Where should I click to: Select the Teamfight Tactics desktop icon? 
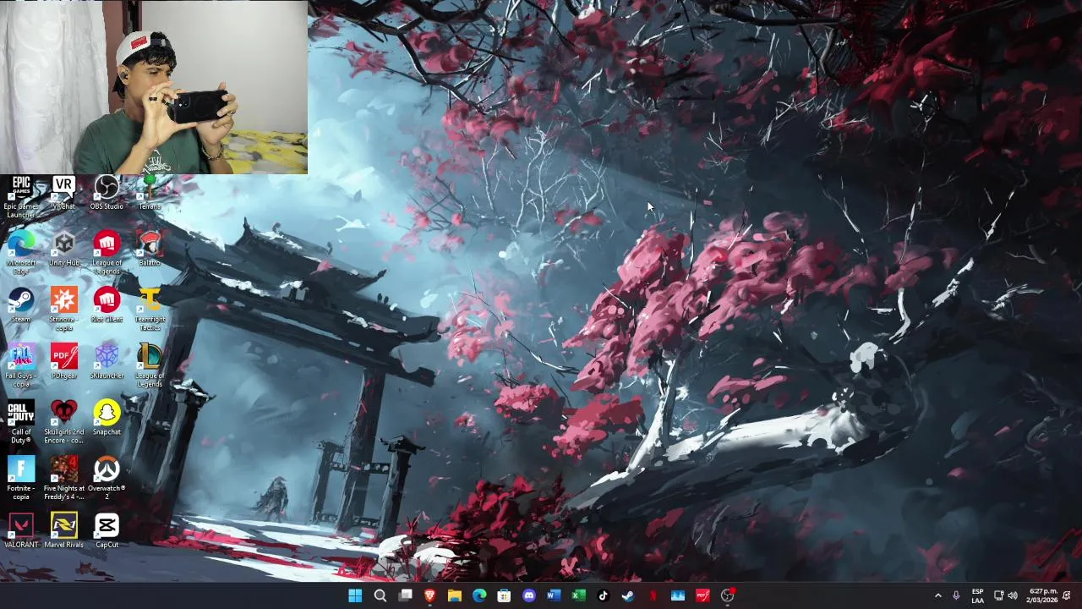pyautogui.click(x=150, y=310)
